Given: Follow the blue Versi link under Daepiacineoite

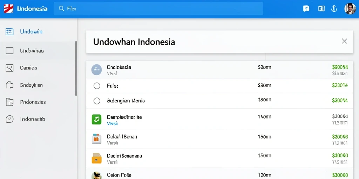Looking at the screenshot, I should 112,123.
